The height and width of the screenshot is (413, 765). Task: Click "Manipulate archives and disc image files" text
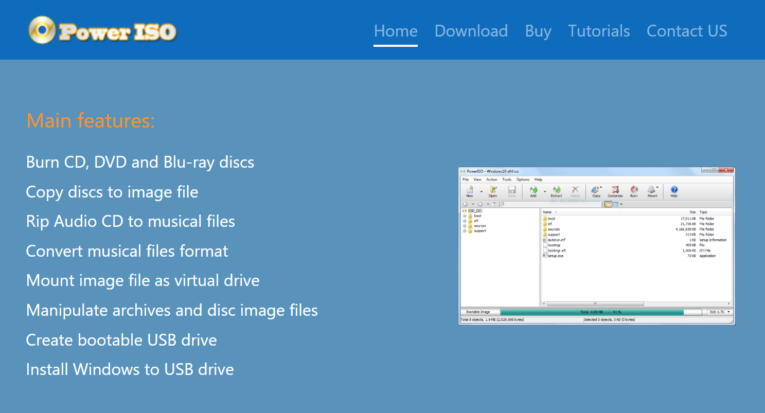tap(172, 310)
